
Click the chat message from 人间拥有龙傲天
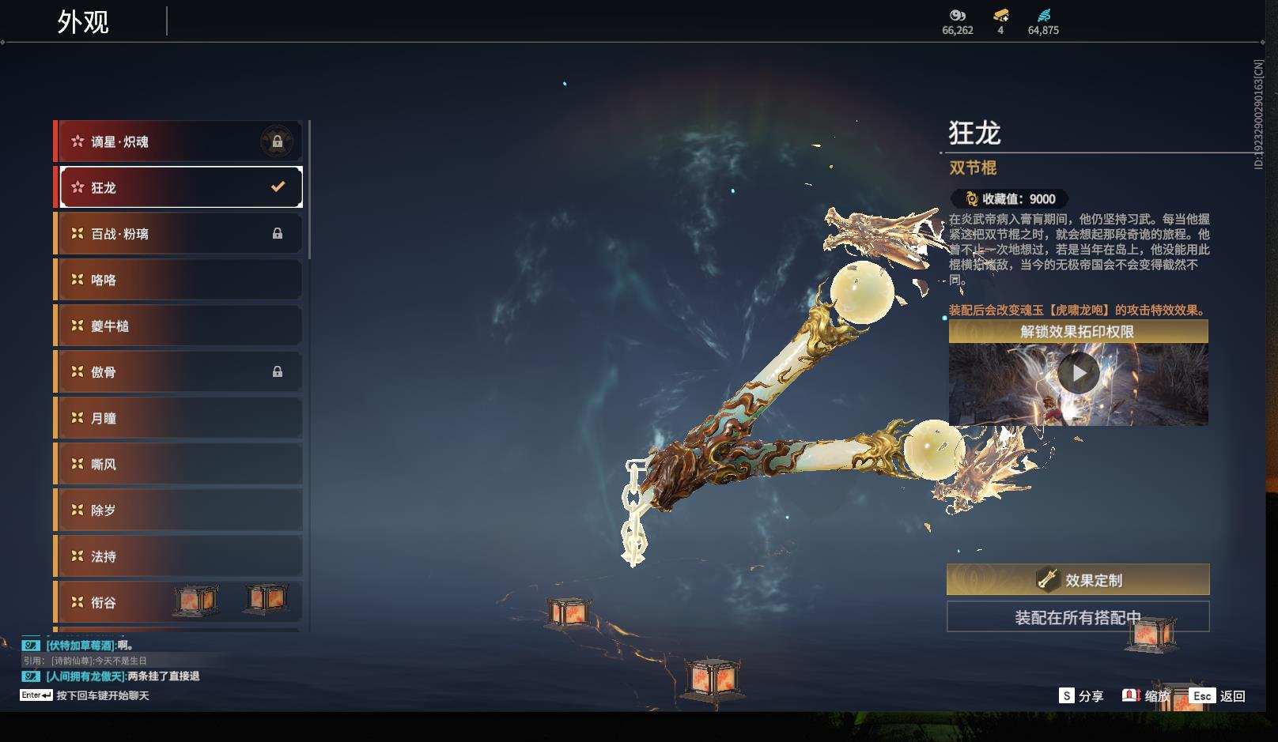[x=111, y=676]
